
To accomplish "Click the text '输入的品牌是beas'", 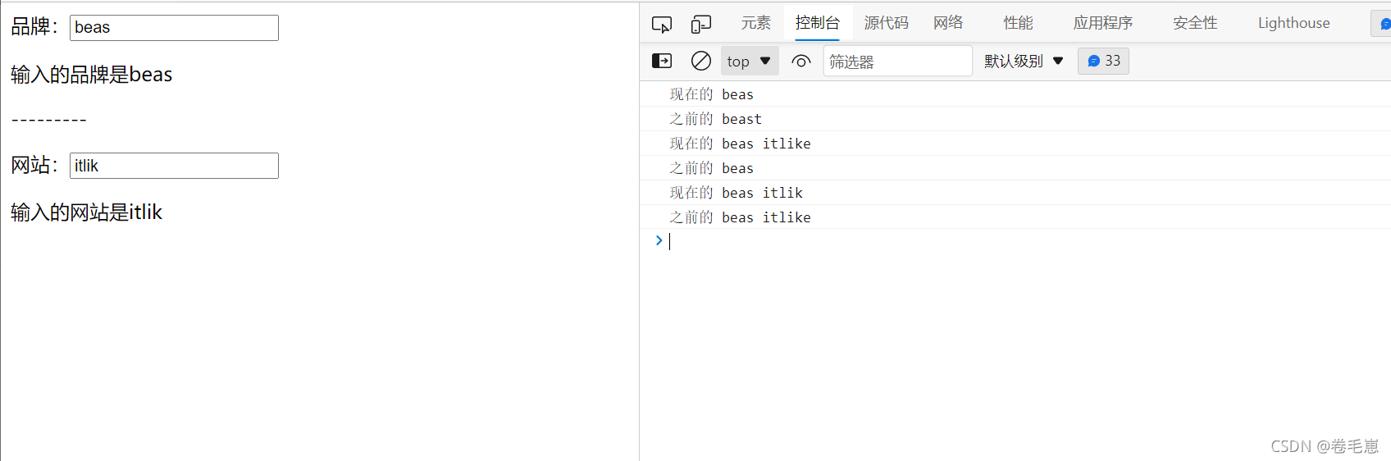I will pyautogui.click(x=92, y=75).
